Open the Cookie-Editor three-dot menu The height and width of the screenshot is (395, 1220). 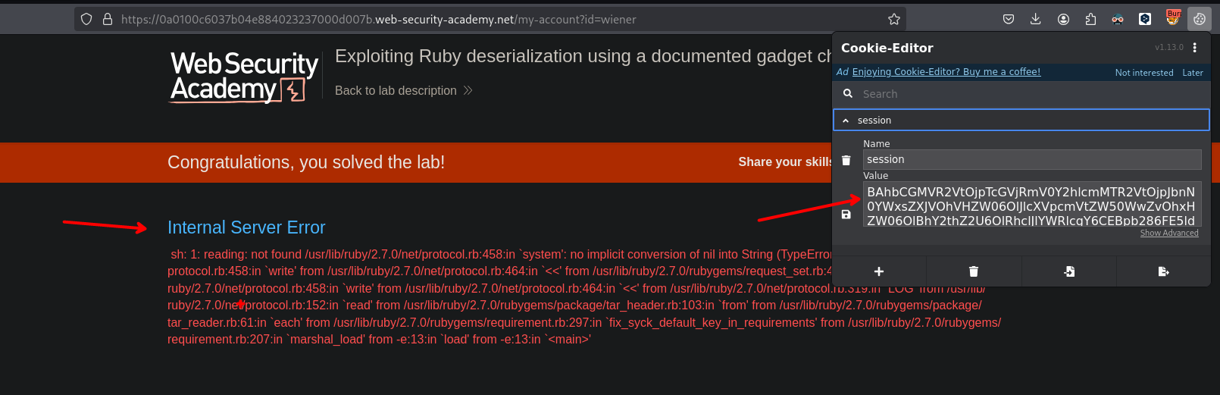1195,48
